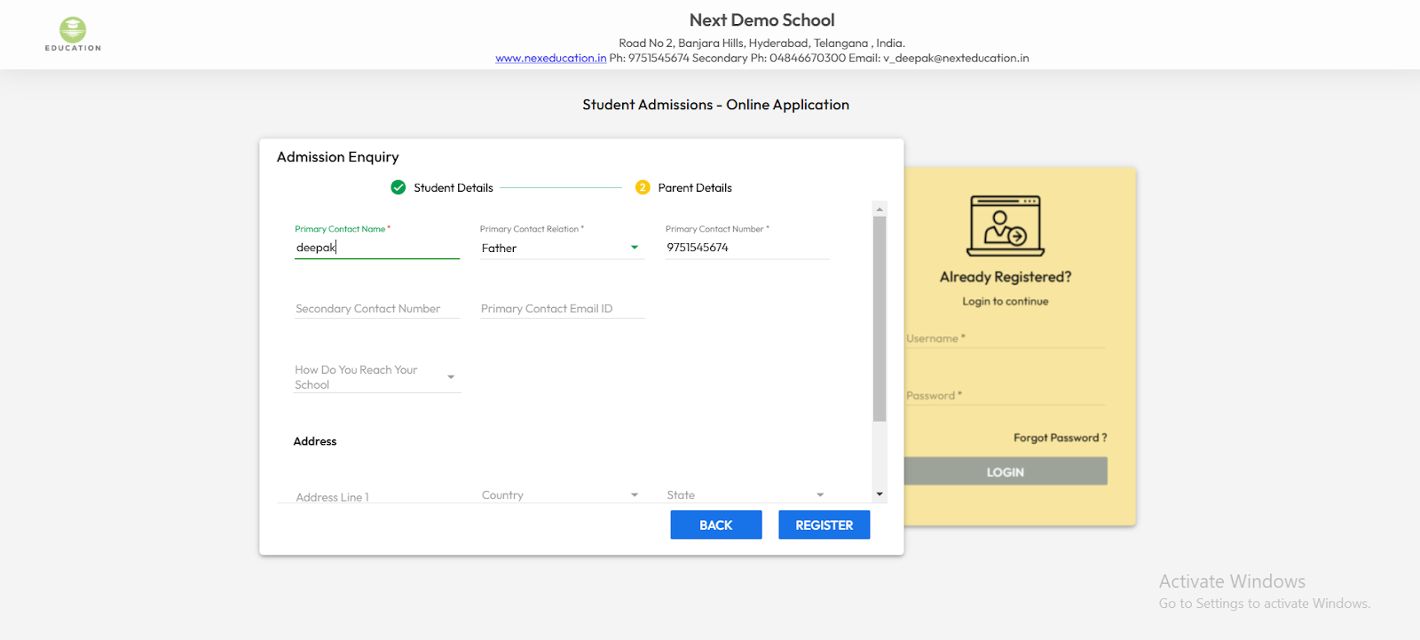The width and height of the screenshot is (1420, 640).
Task: Focus the Primary Contact Number field
Action: coord(747,248)
